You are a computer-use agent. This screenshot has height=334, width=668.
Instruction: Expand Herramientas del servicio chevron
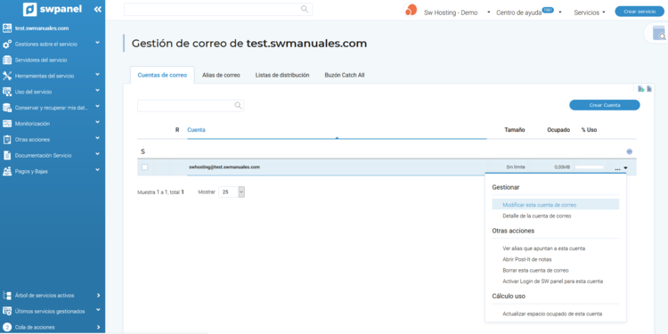point(98,75)
